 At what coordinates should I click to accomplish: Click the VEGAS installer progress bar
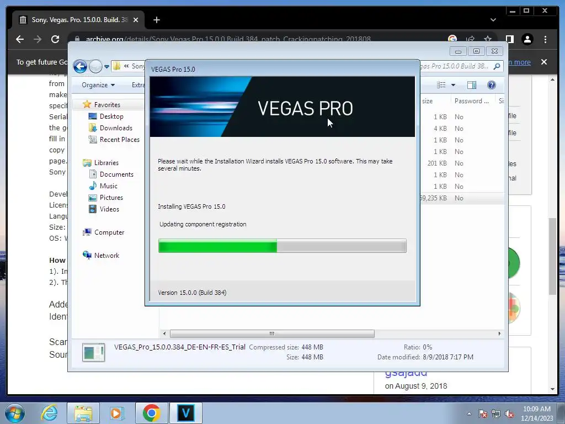[282, 246]
